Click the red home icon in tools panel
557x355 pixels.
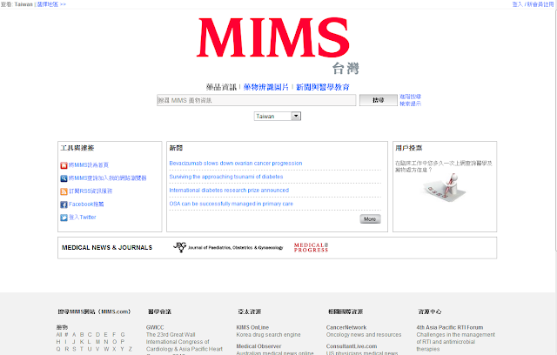point(64,165)
